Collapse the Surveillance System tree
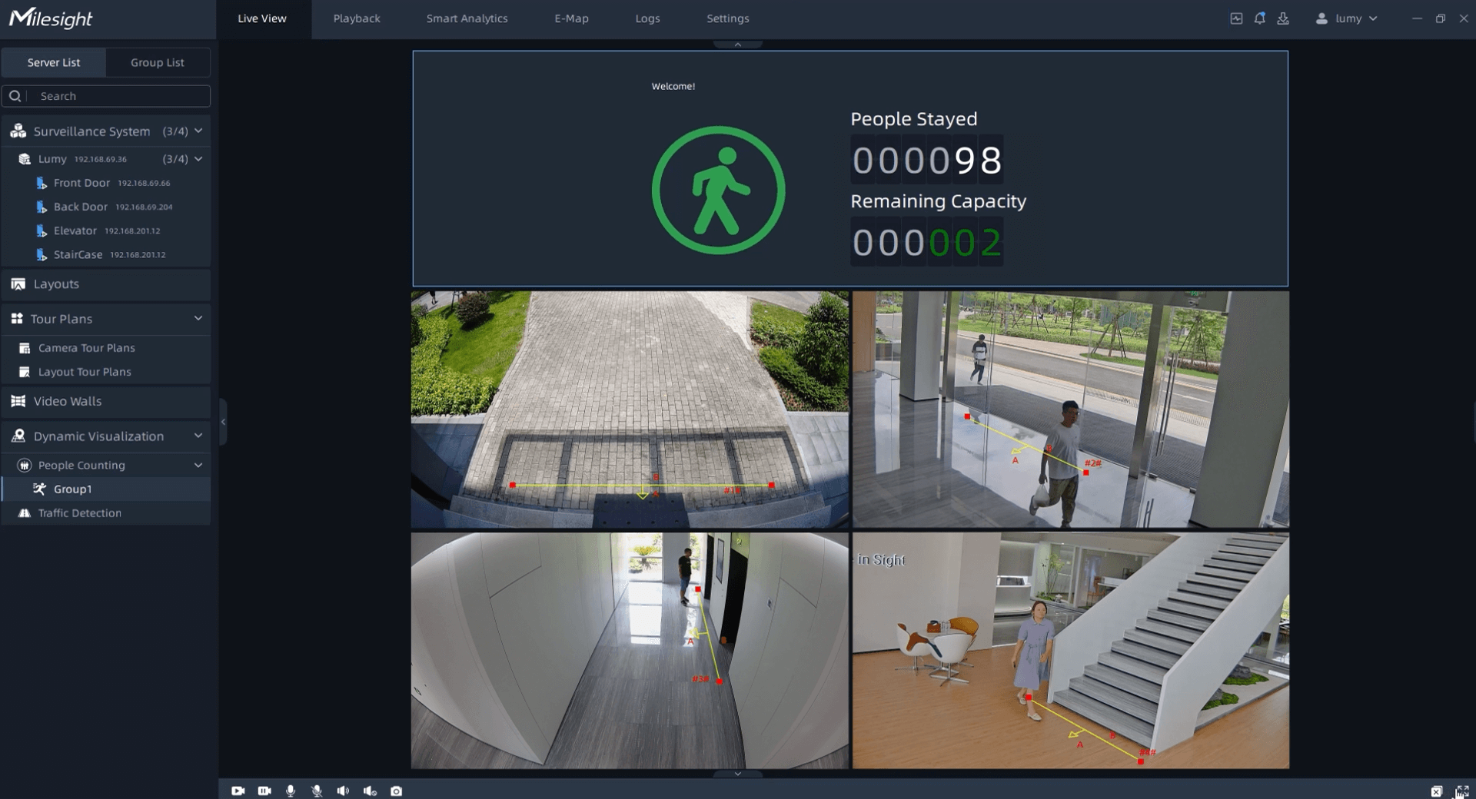The height and width of the screenshot is (799, 1476). 198,131
